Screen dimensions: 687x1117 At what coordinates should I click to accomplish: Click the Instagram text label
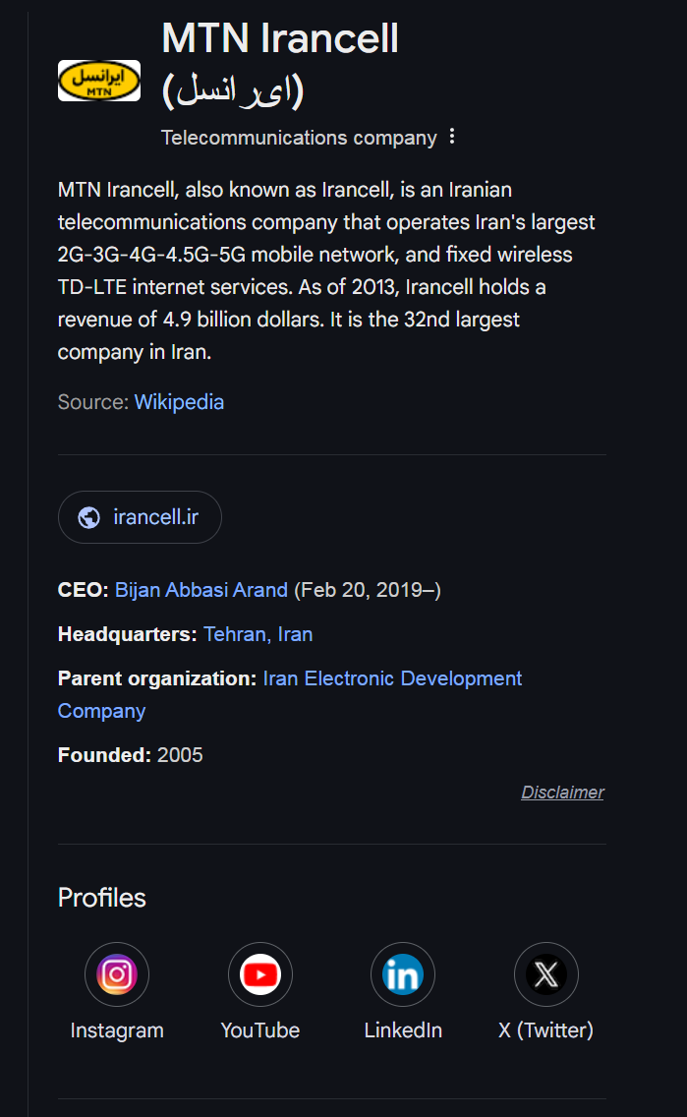point(117,1030)
